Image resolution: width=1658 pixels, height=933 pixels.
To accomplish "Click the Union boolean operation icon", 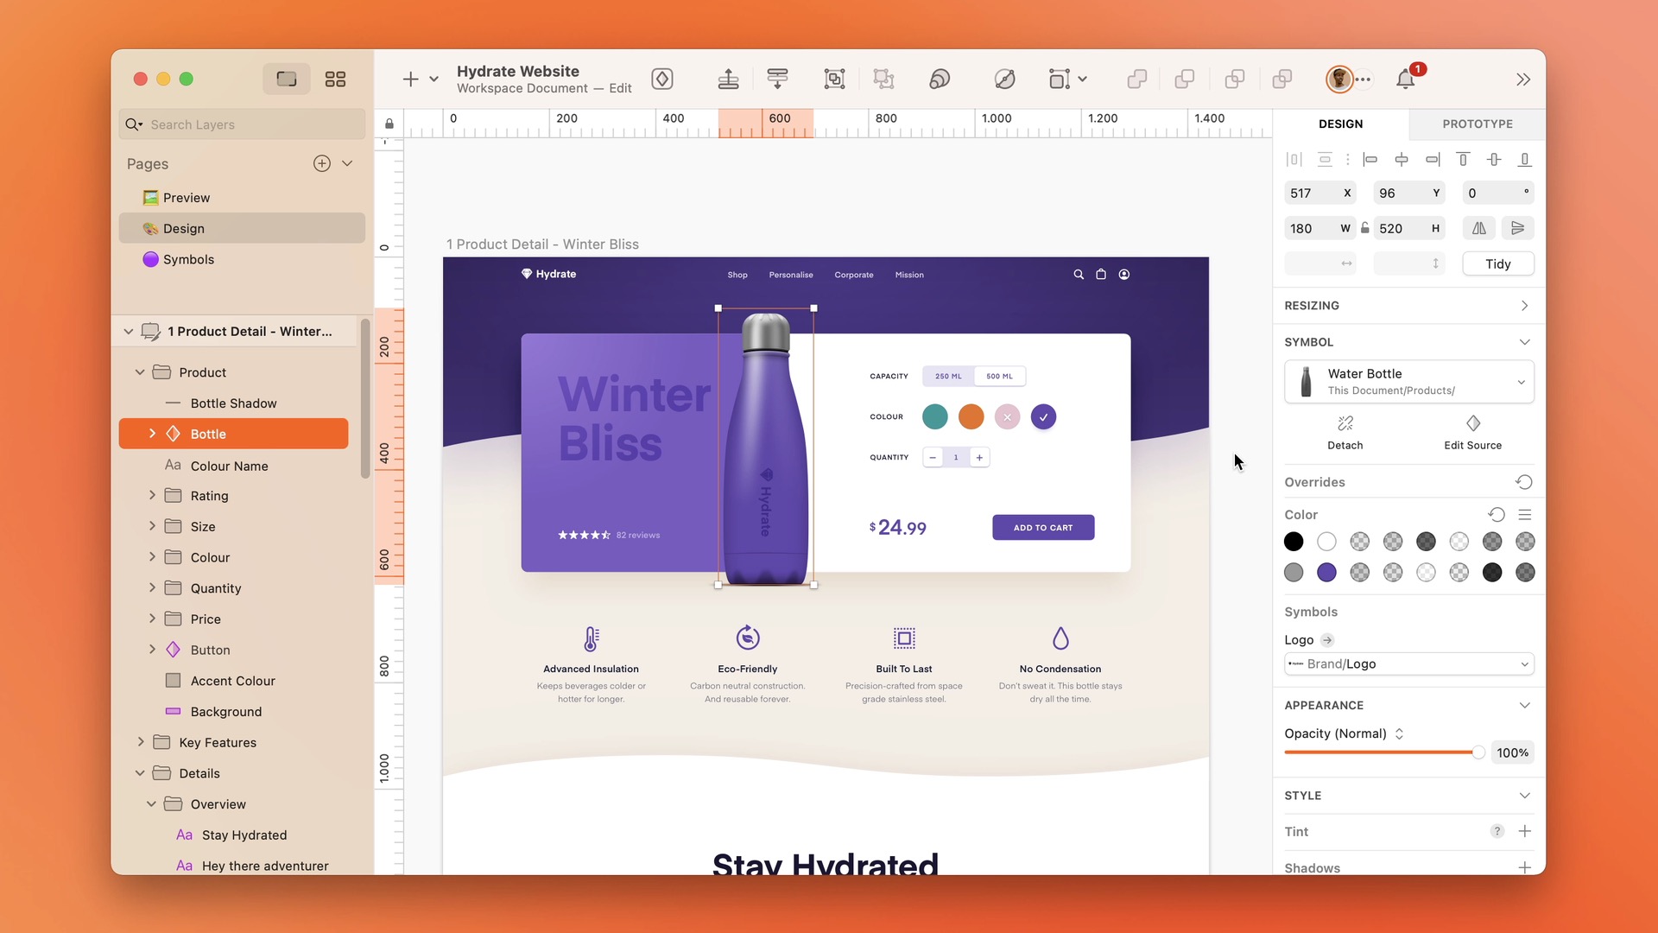I will point(1136,79).
